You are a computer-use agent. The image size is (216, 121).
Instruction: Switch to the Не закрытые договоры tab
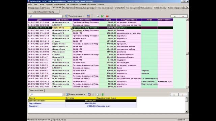click(x=85, y=8)
